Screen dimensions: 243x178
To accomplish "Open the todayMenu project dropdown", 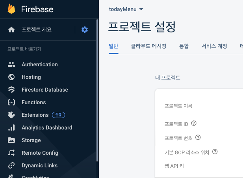I will coord(126,9).
